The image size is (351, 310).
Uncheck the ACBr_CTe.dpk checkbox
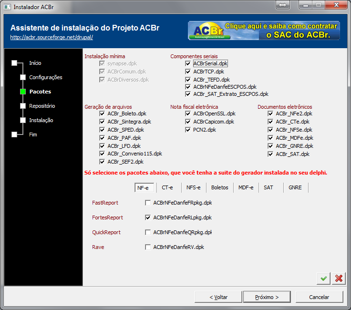pos(270,122)
